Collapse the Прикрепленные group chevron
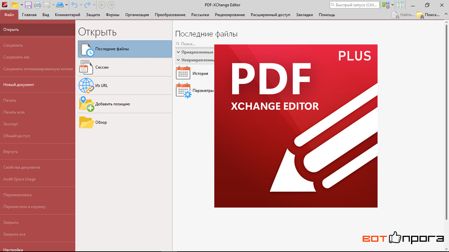The width and height of the screenshot is (449, 252). (178, 52)
